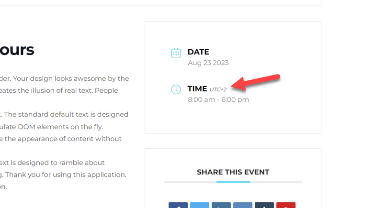Click the 8:00 am - 6:00 pm time range
Viewport: 387px width, 208px height.
pyautogui.click(x=218, y=99)
